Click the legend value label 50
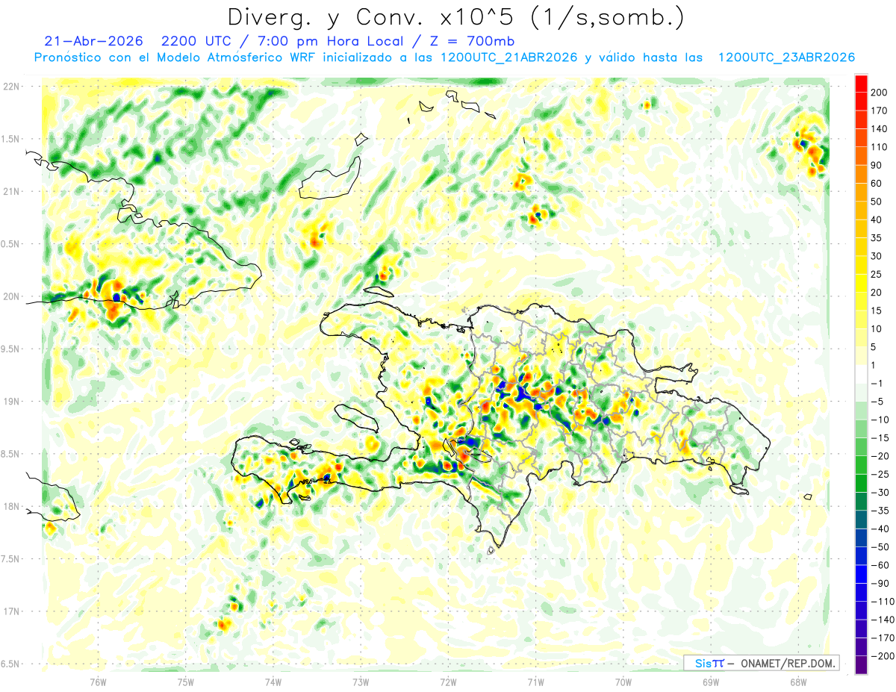 pyautogui.click(x=877, y=202)
